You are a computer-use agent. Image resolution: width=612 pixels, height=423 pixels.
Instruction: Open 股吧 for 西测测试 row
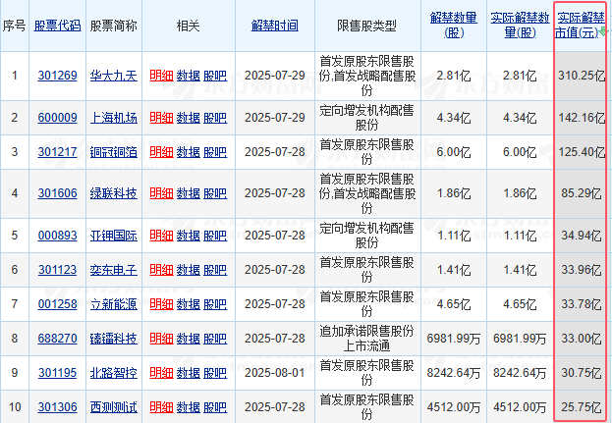coord(215,406)
